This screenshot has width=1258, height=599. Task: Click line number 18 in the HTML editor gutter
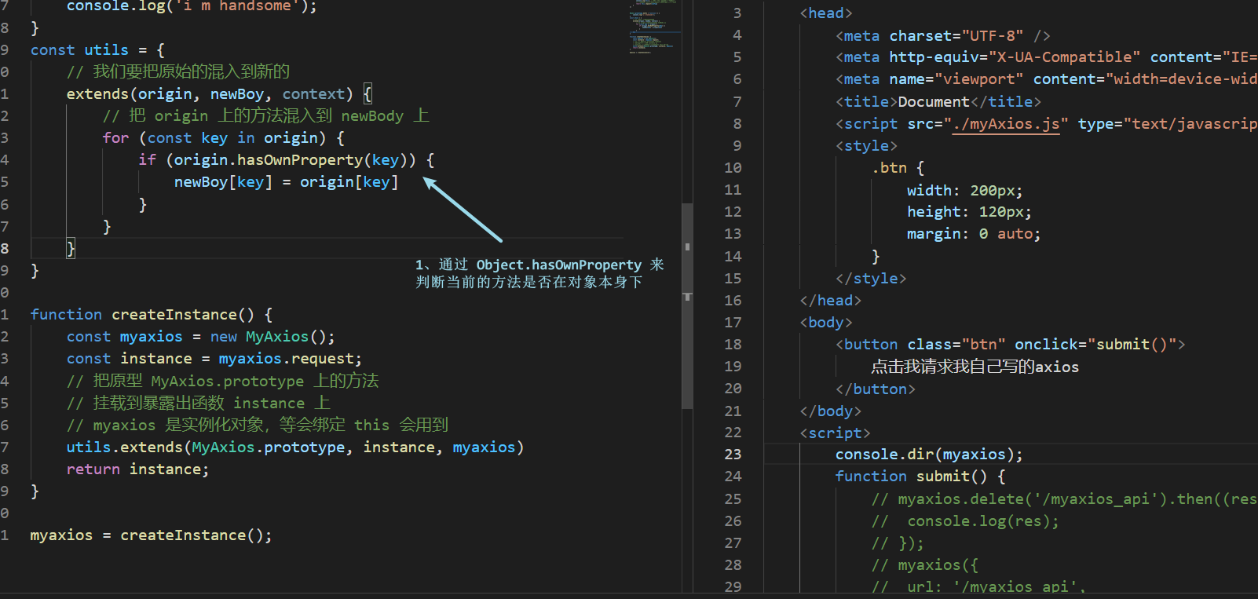pos(733,344)
